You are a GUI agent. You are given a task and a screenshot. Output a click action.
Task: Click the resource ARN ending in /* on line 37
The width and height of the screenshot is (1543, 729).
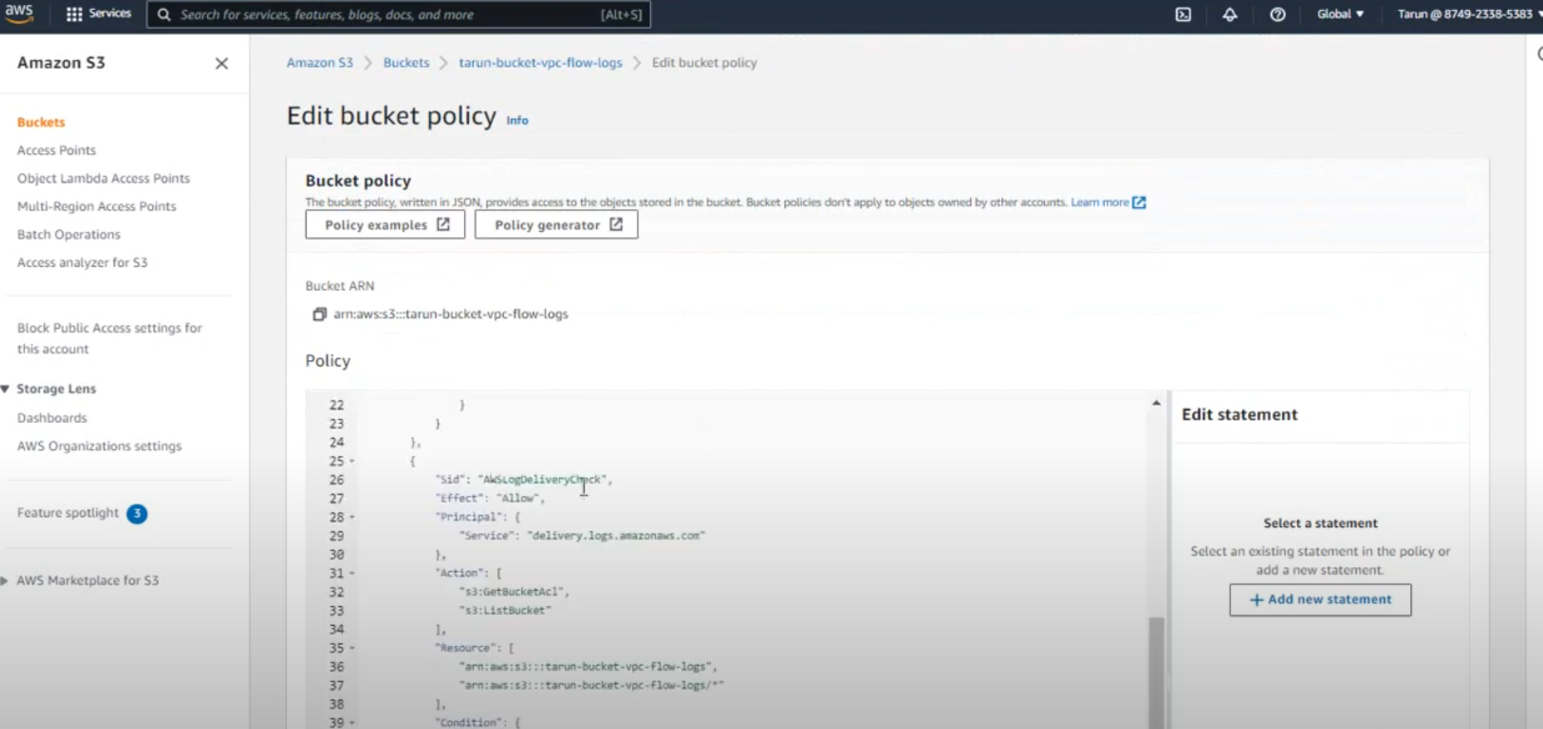(591, 686)
